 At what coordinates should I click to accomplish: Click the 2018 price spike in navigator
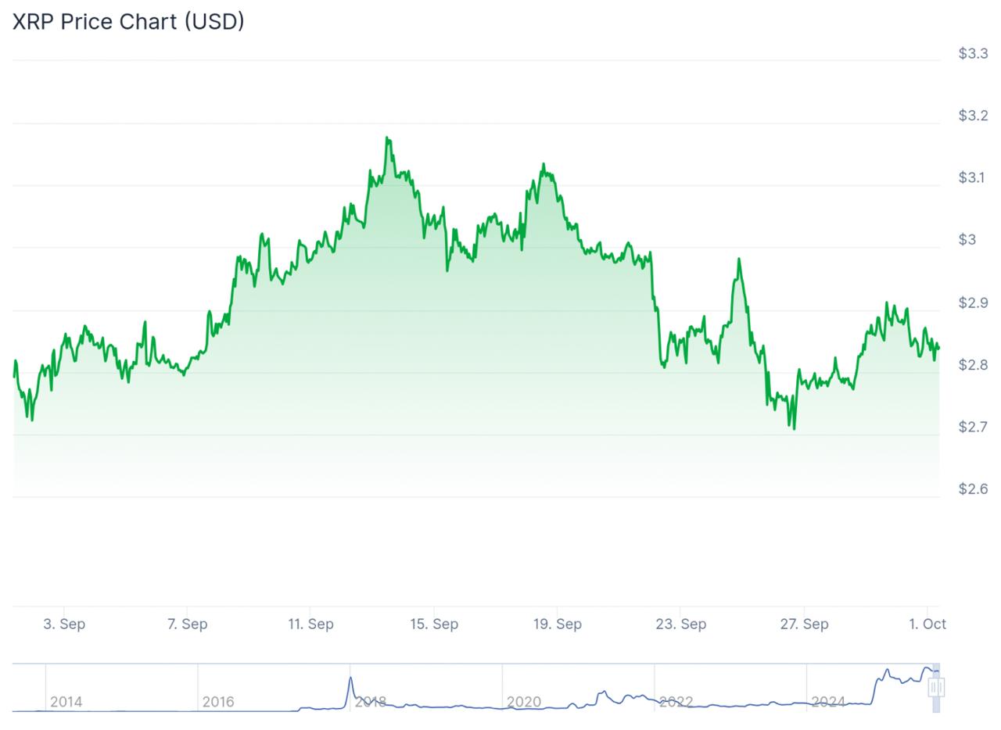click(350, 680)
